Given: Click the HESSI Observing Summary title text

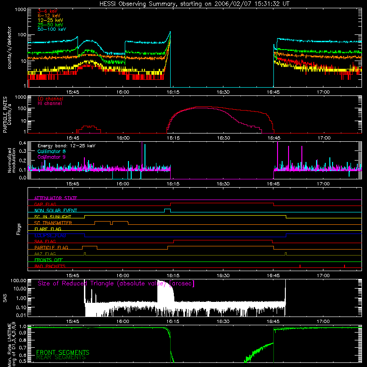Looking at the screenshot, I should [x=195, y=4].
